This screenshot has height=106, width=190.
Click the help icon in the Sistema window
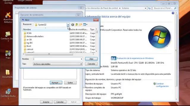click(x=173, y=13)
